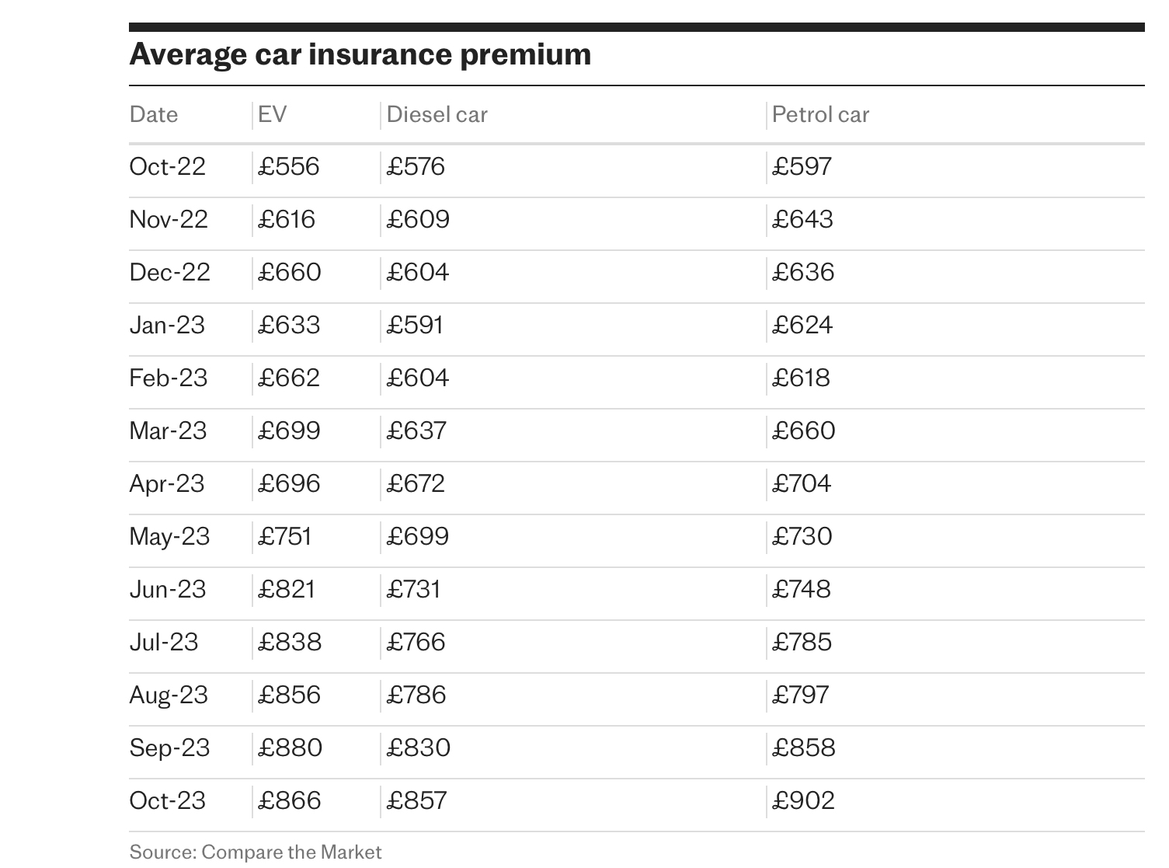The height and width of the screenshot is (868, 1169).
Task: Click the Oct-22 date cell
Action: coord(168,166)
